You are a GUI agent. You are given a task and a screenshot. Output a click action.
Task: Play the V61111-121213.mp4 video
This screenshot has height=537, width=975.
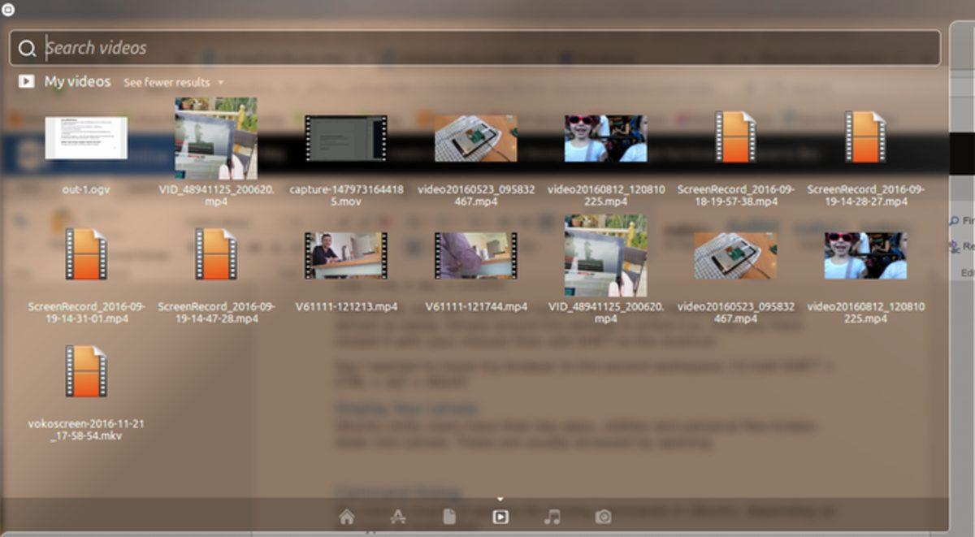(345, 254)
